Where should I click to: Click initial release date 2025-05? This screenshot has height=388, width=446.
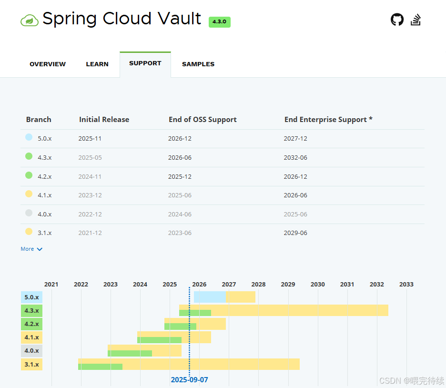tap(90, 158)
